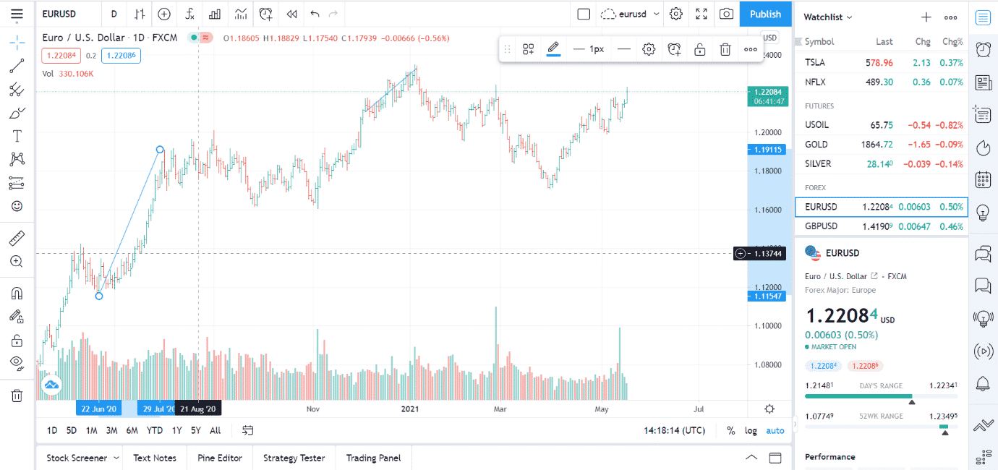Click the Publish button

tap(765, 14)
